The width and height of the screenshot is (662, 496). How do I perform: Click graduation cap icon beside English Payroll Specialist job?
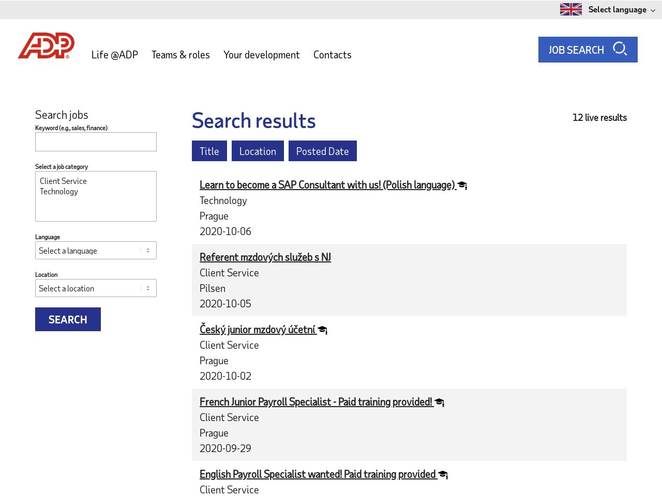[x=443, y=475]
